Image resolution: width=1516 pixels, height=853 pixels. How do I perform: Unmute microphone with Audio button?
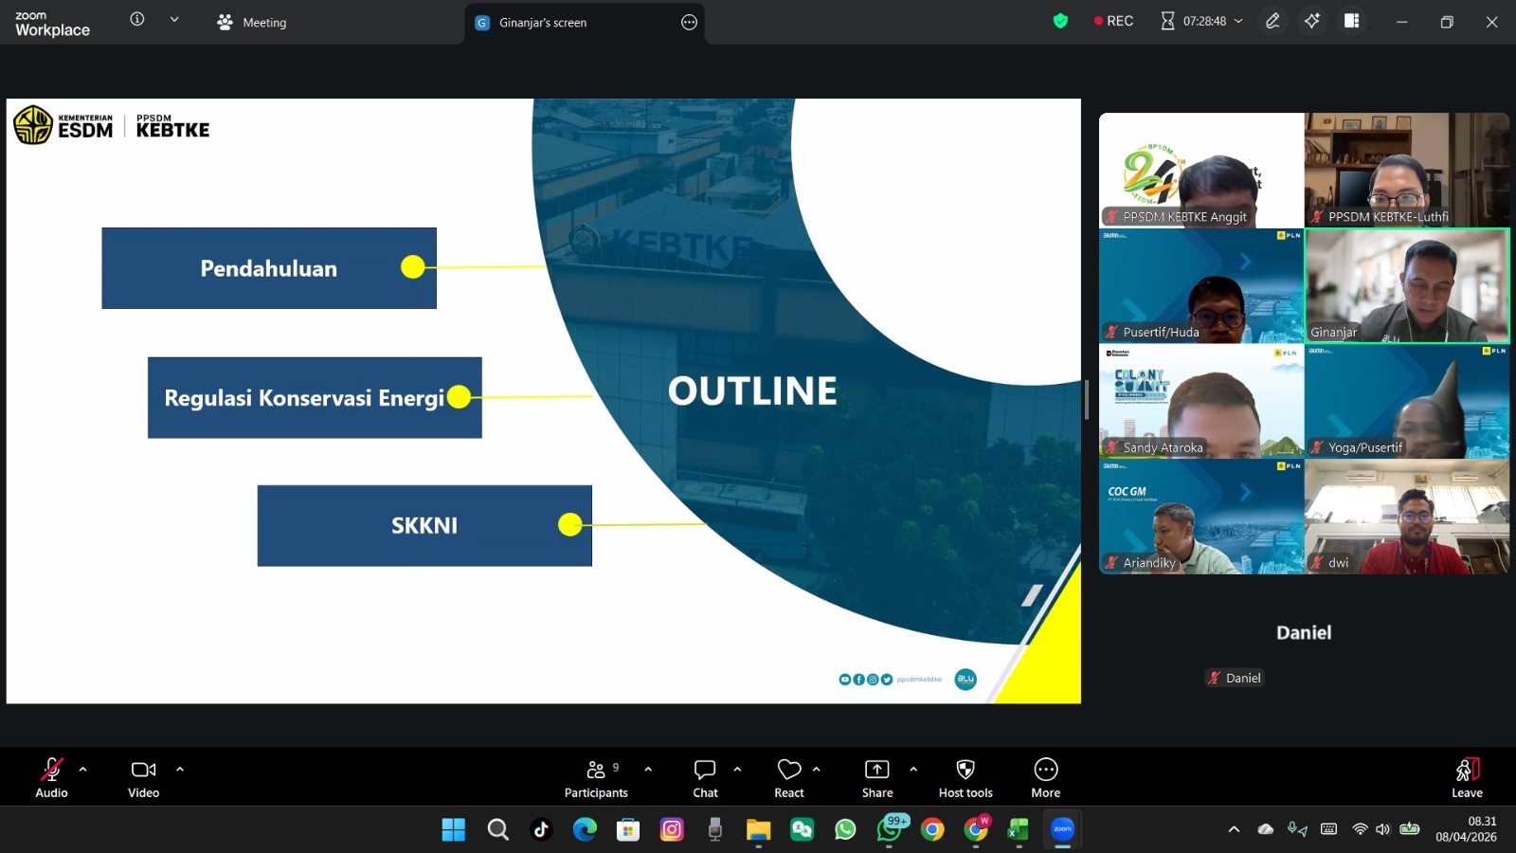(x=51, y=778)
